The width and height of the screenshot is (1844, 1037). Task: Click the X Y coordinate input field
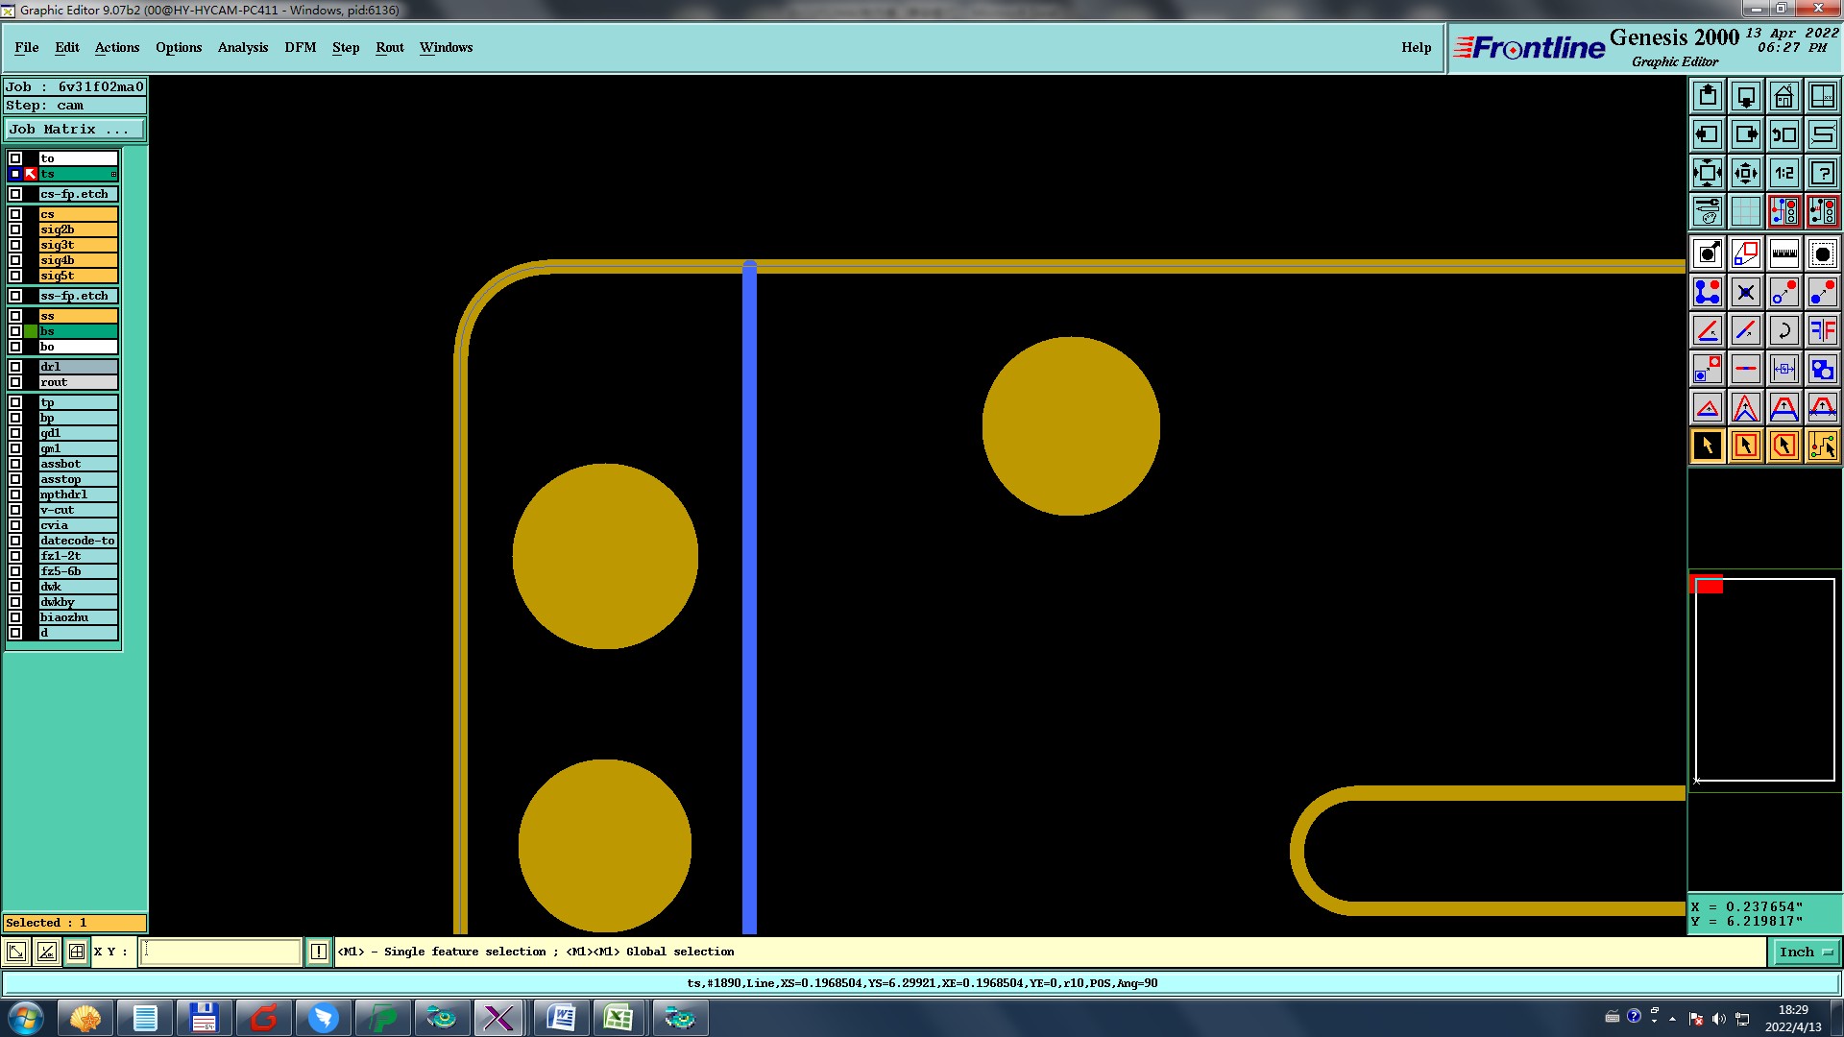221,953
